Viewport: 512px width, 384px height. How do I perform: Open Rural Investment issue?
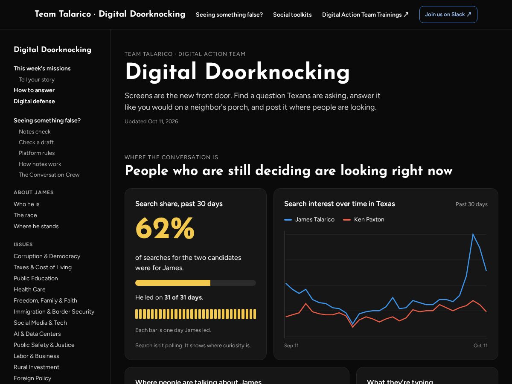tap(36, 367)
